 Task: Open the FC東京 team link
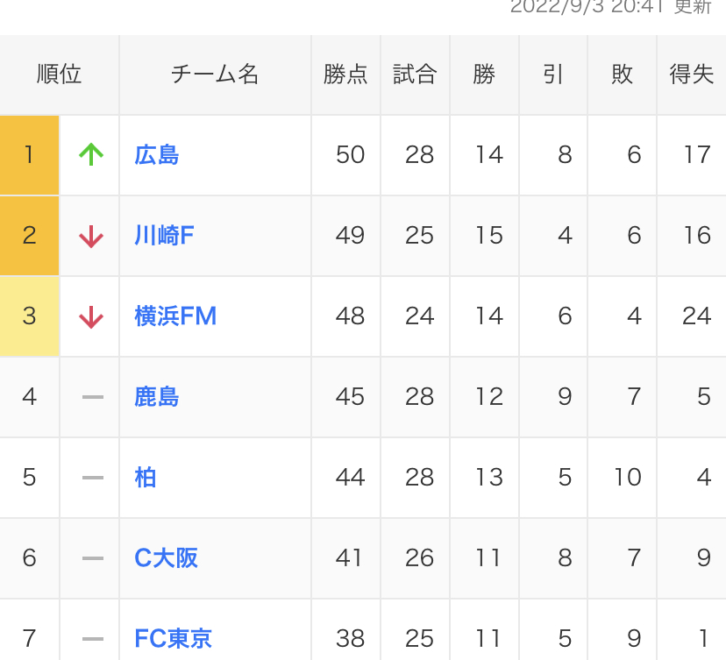[174, 639]
